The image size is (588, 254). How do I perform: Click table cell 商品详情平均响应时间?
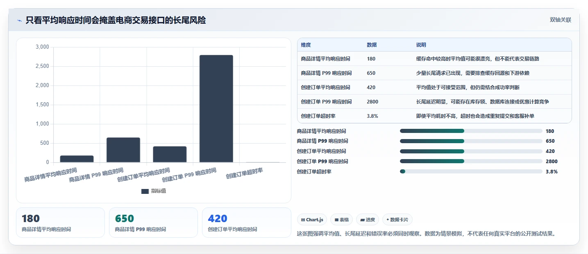click(325, 59)
